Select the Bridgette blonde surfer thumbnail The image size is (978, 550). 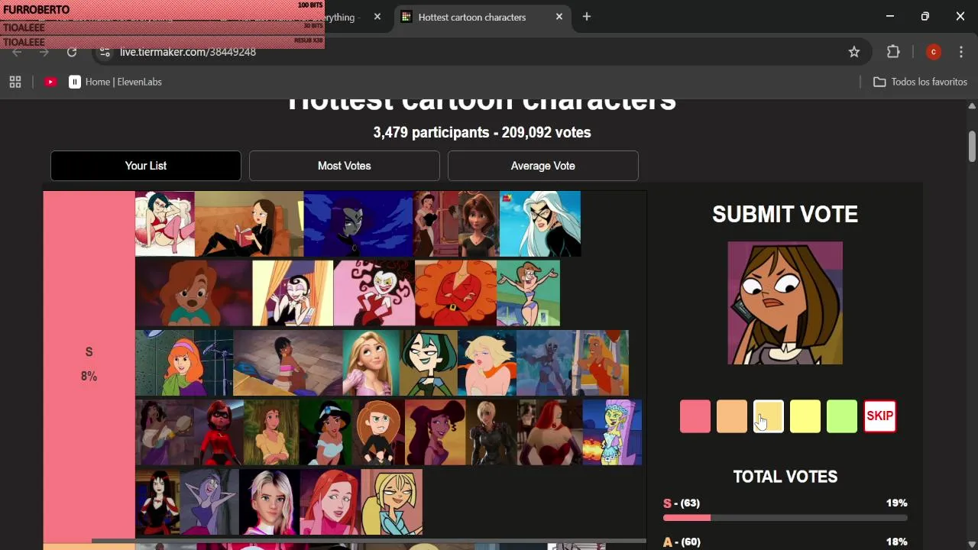click(391, 502)
